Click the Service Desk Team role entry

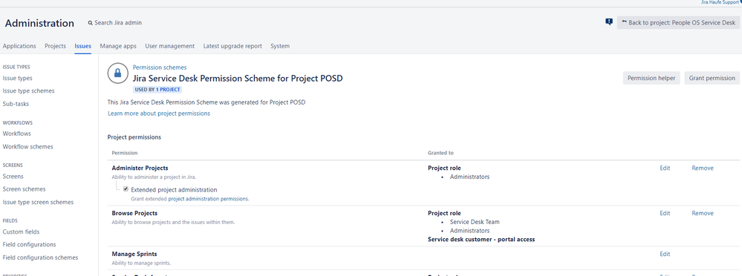475,222
